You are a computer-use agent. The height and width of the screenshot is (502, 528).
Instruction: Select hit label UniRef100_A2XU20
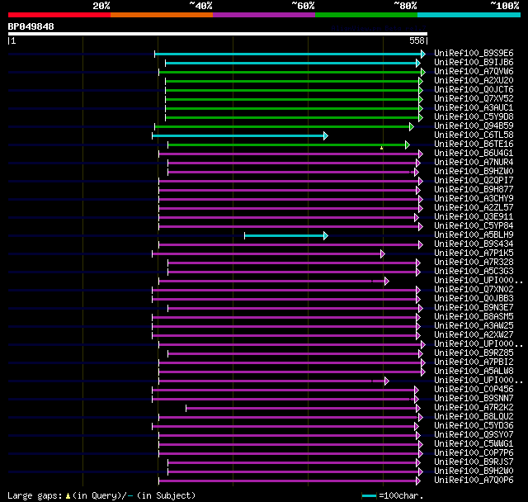474,81
